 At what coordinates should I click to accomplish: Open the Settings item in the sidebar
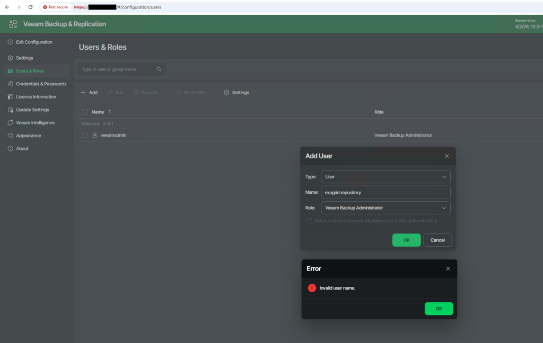pos(24,58)
